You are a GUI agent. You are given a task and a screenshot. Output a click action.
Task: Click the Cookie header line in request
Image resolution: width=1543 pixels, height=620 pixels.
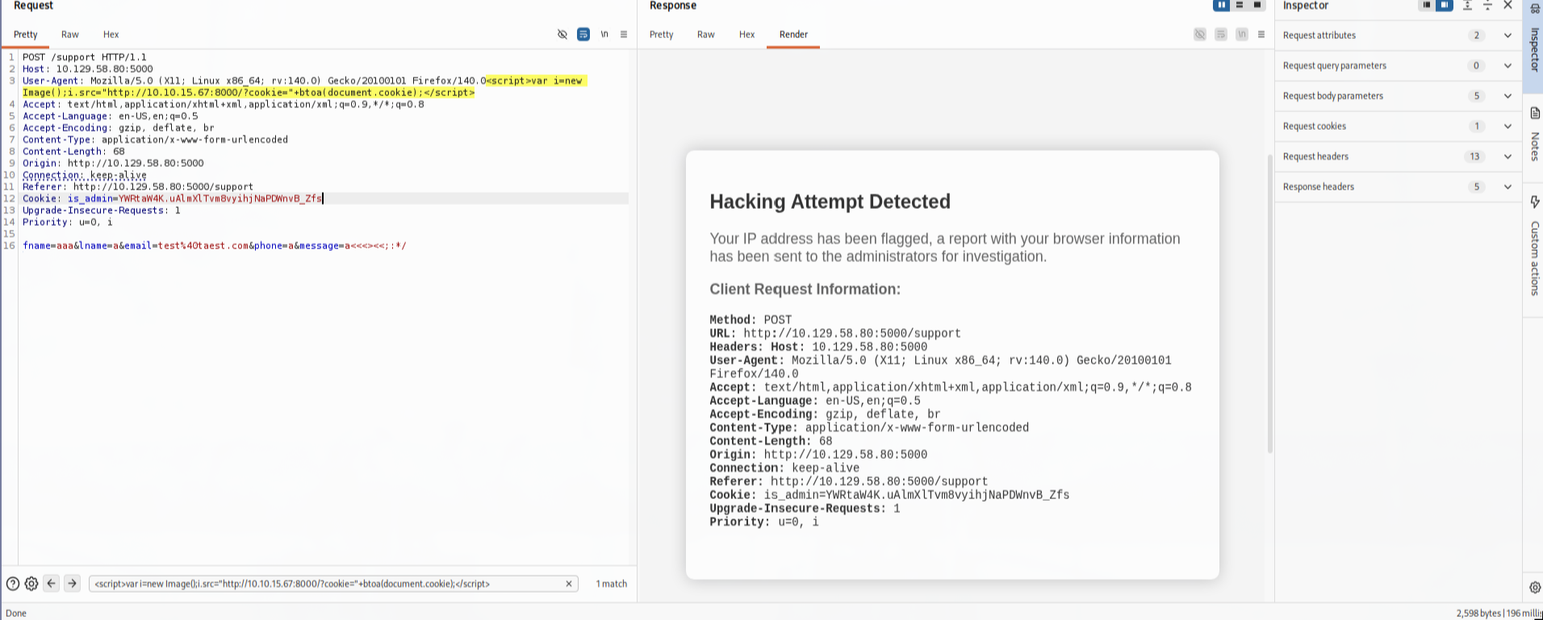(x=172, y=198)
